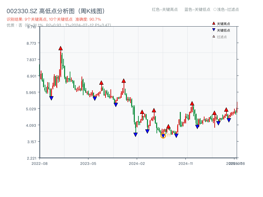Click the 红色-关键高点 header legend text
Screen dimensions: 263x197
coord(165,10)
